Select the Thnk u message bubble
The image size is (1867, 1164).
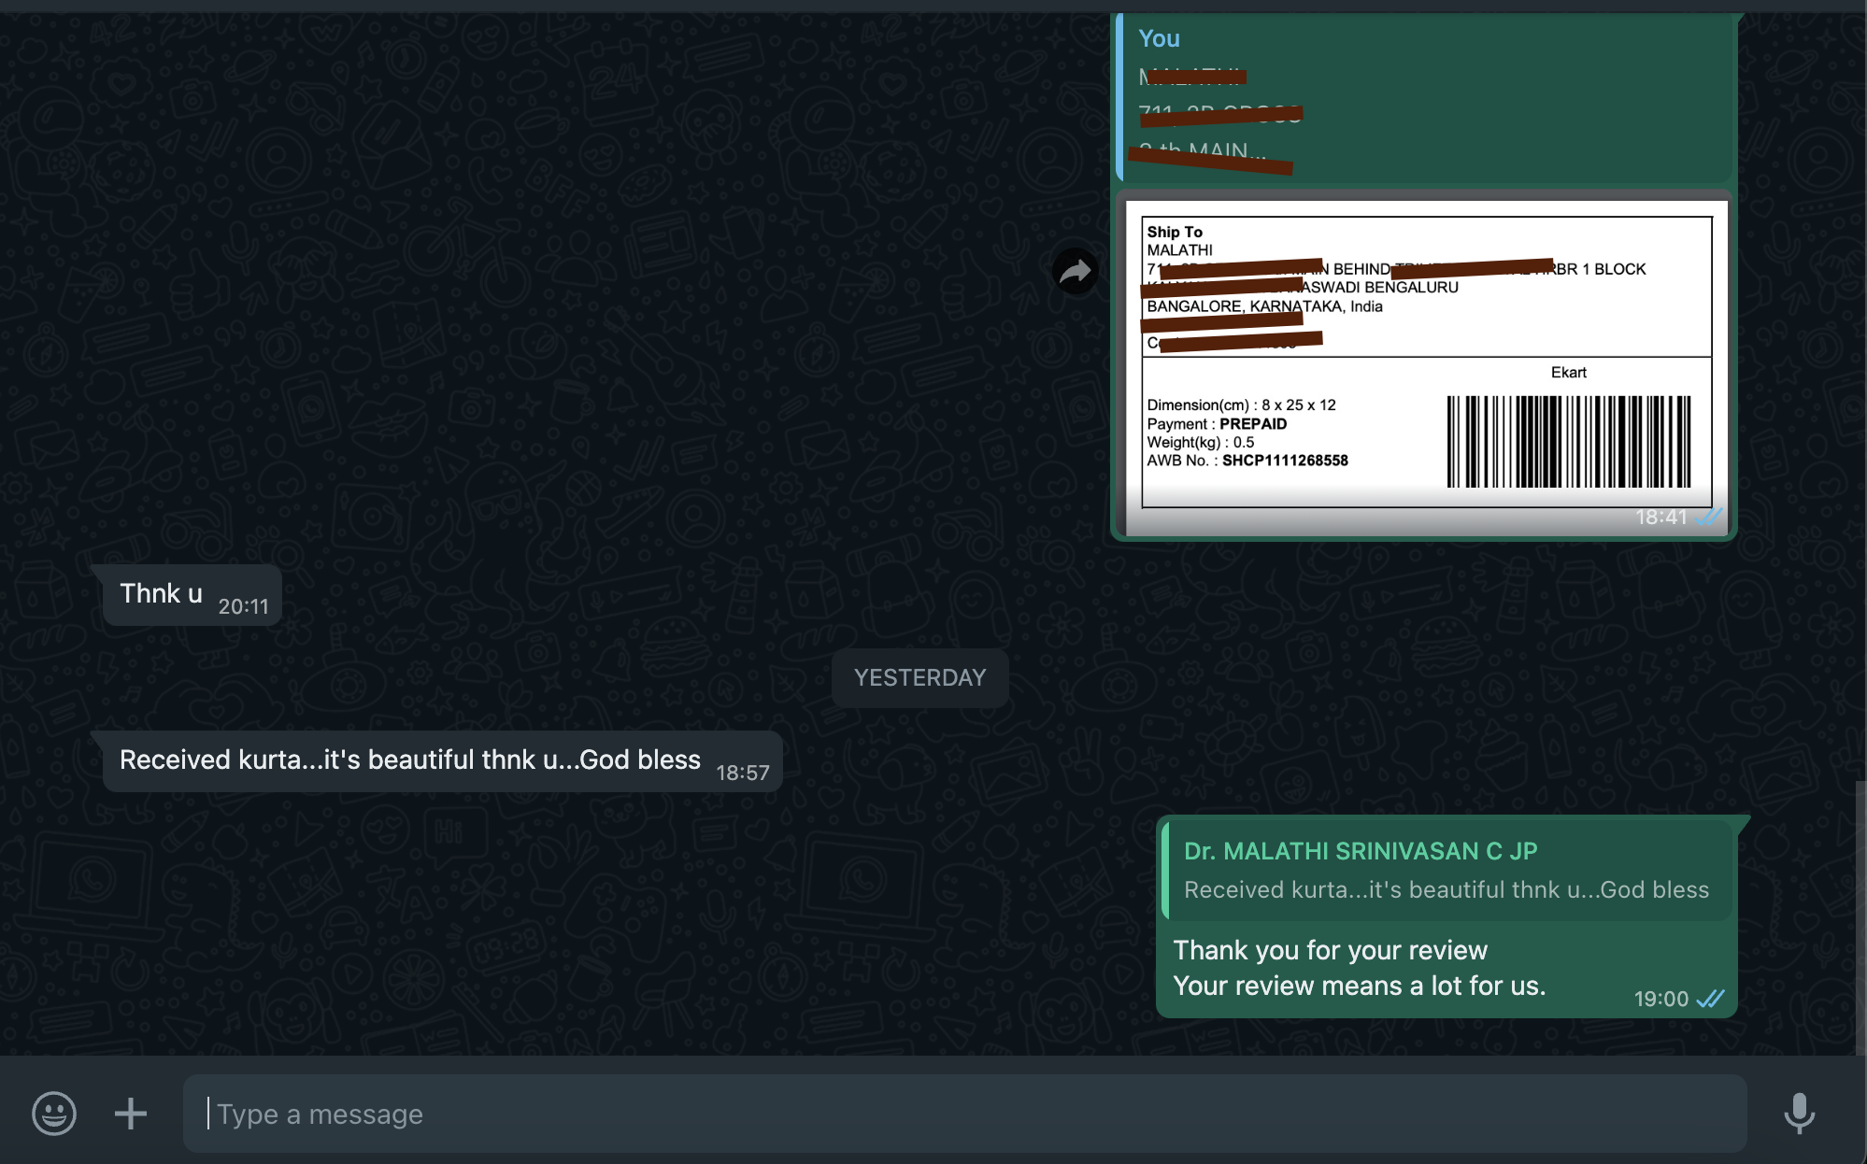(x=162, y=594)
